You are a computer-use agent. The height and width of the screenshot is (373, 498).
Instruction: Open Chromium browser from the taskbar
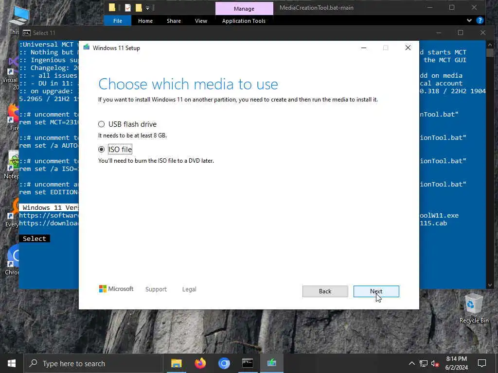[x=224, y=363]
